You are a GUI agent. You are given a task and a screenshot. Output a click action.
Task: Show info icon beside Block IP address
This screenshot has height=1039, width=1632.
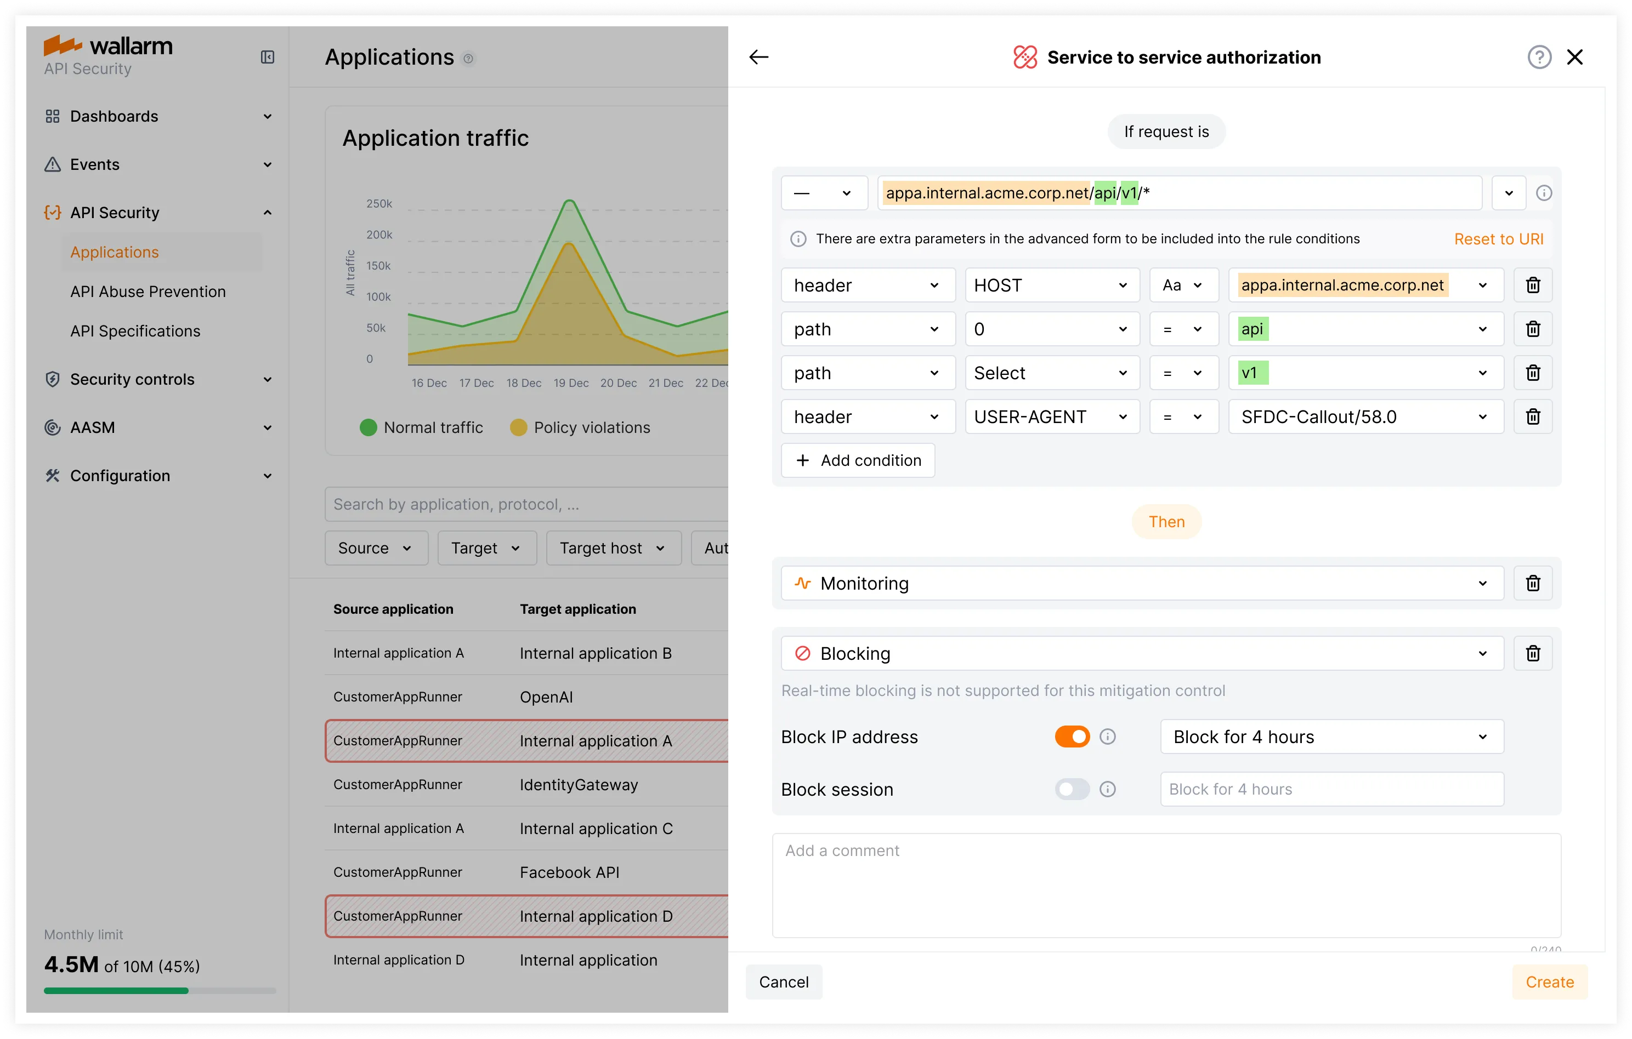coord(1107,737)
